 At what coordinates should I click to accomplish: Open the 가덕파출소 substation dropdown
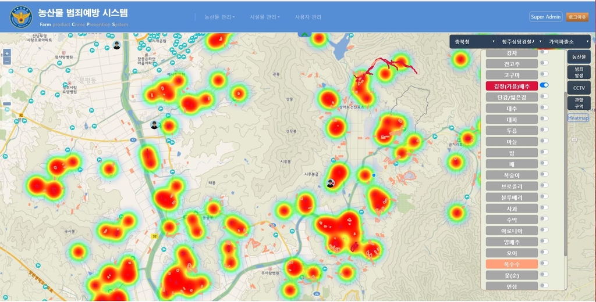pos(567,41)
